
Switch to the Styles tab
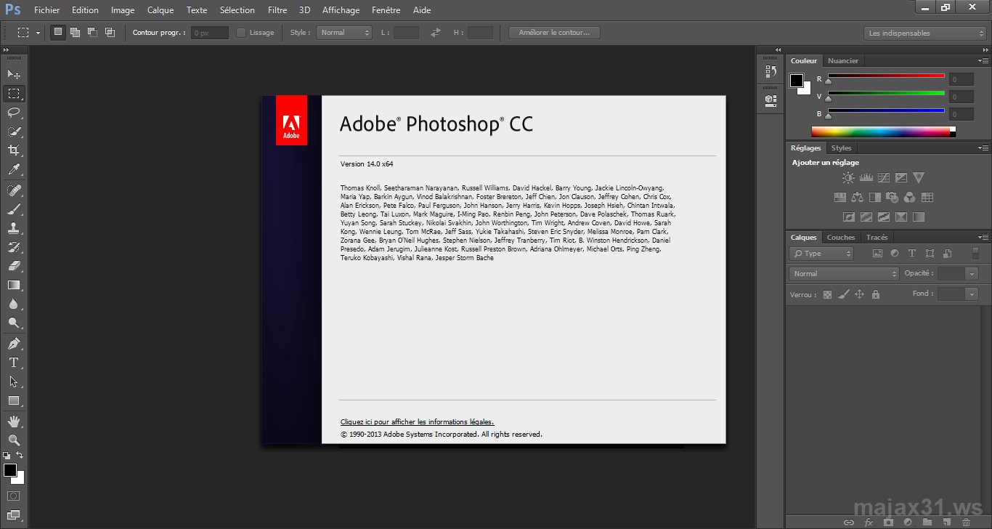(841, 148)
